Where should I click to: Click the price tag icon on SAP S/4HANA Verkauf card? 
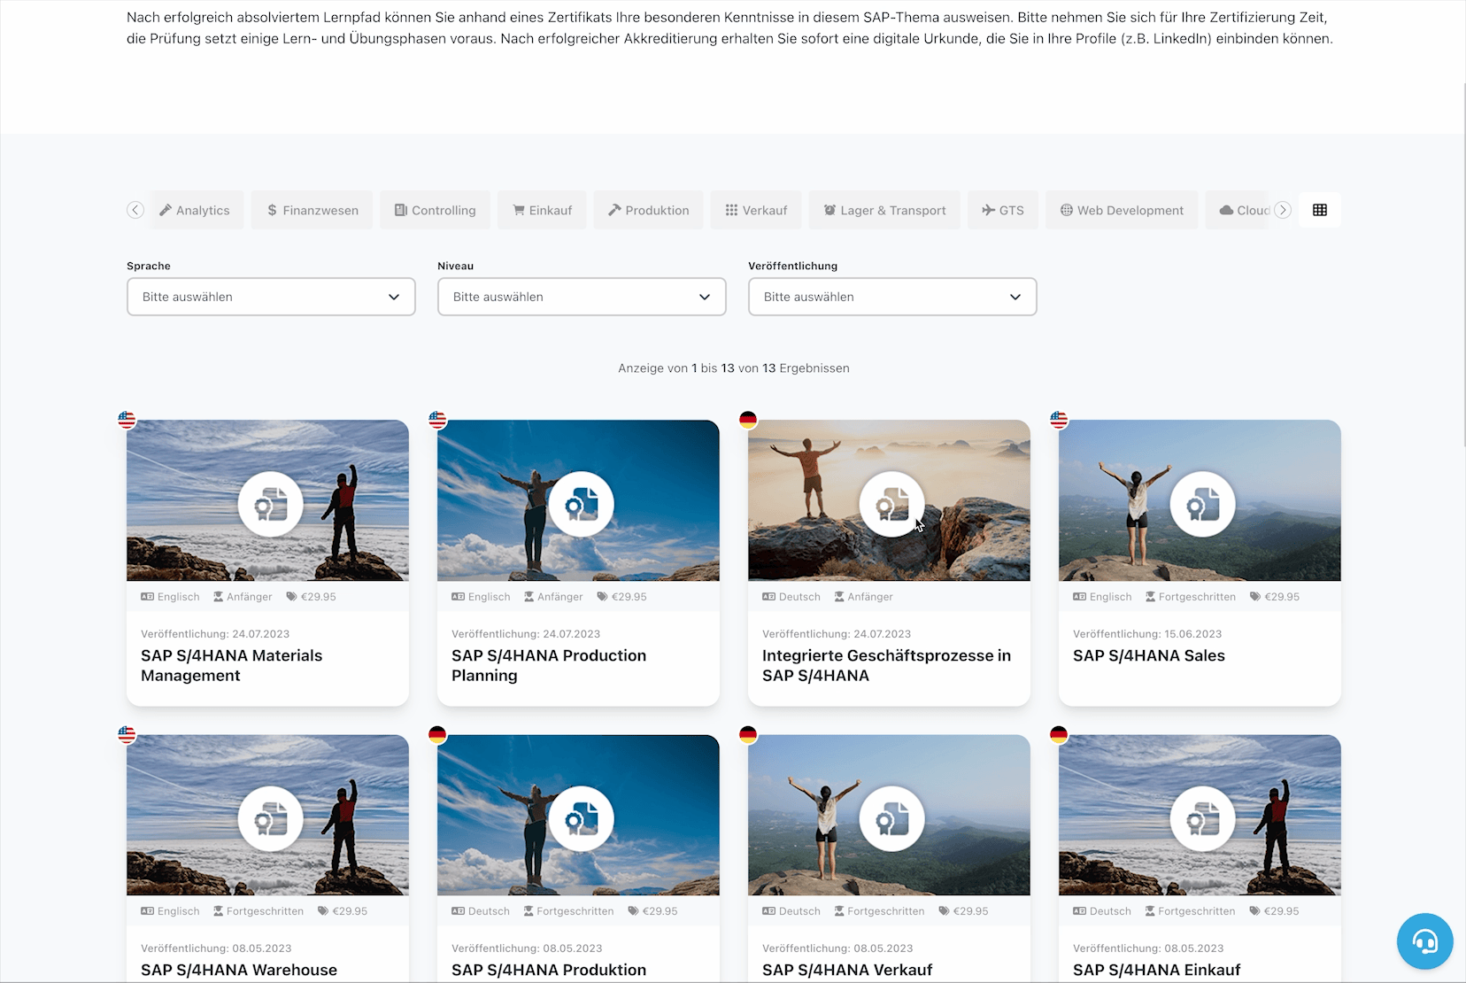click(x=944, y=911)
